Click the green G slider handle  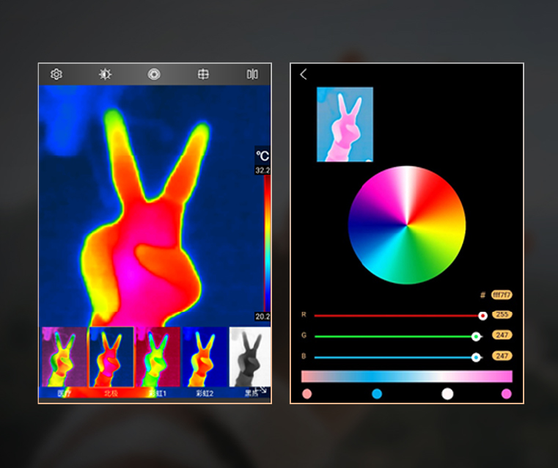click(x=476, y=336)
